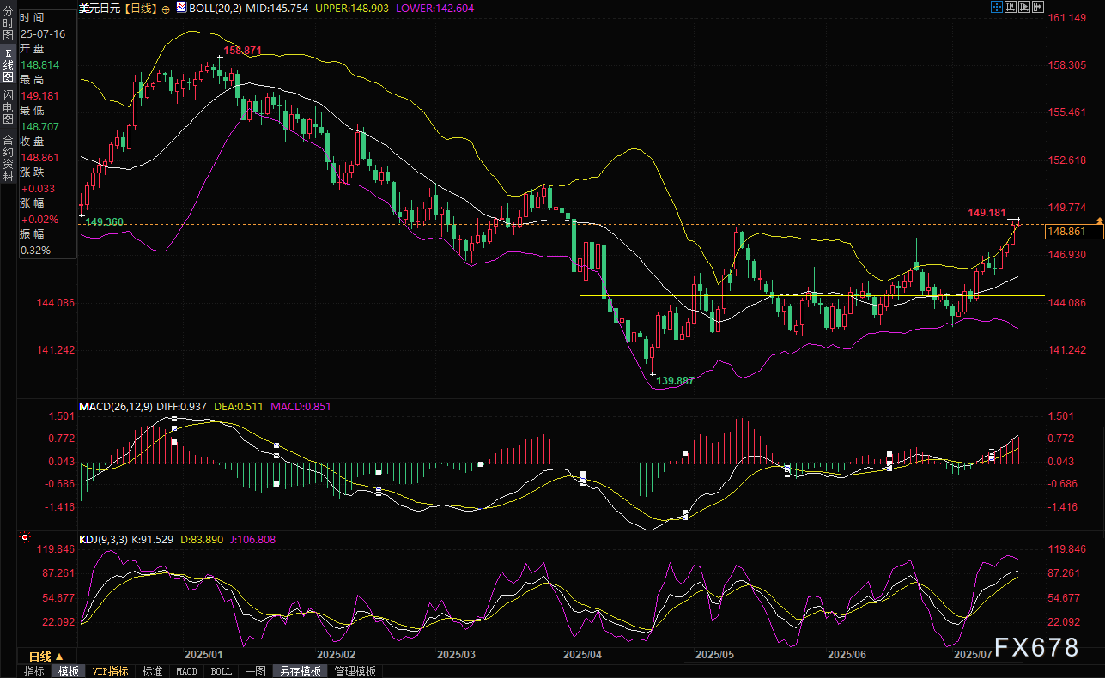Open the MACD(26,12,9) parameter settings
Screen dimensions: 1105x678
[115, 406]
